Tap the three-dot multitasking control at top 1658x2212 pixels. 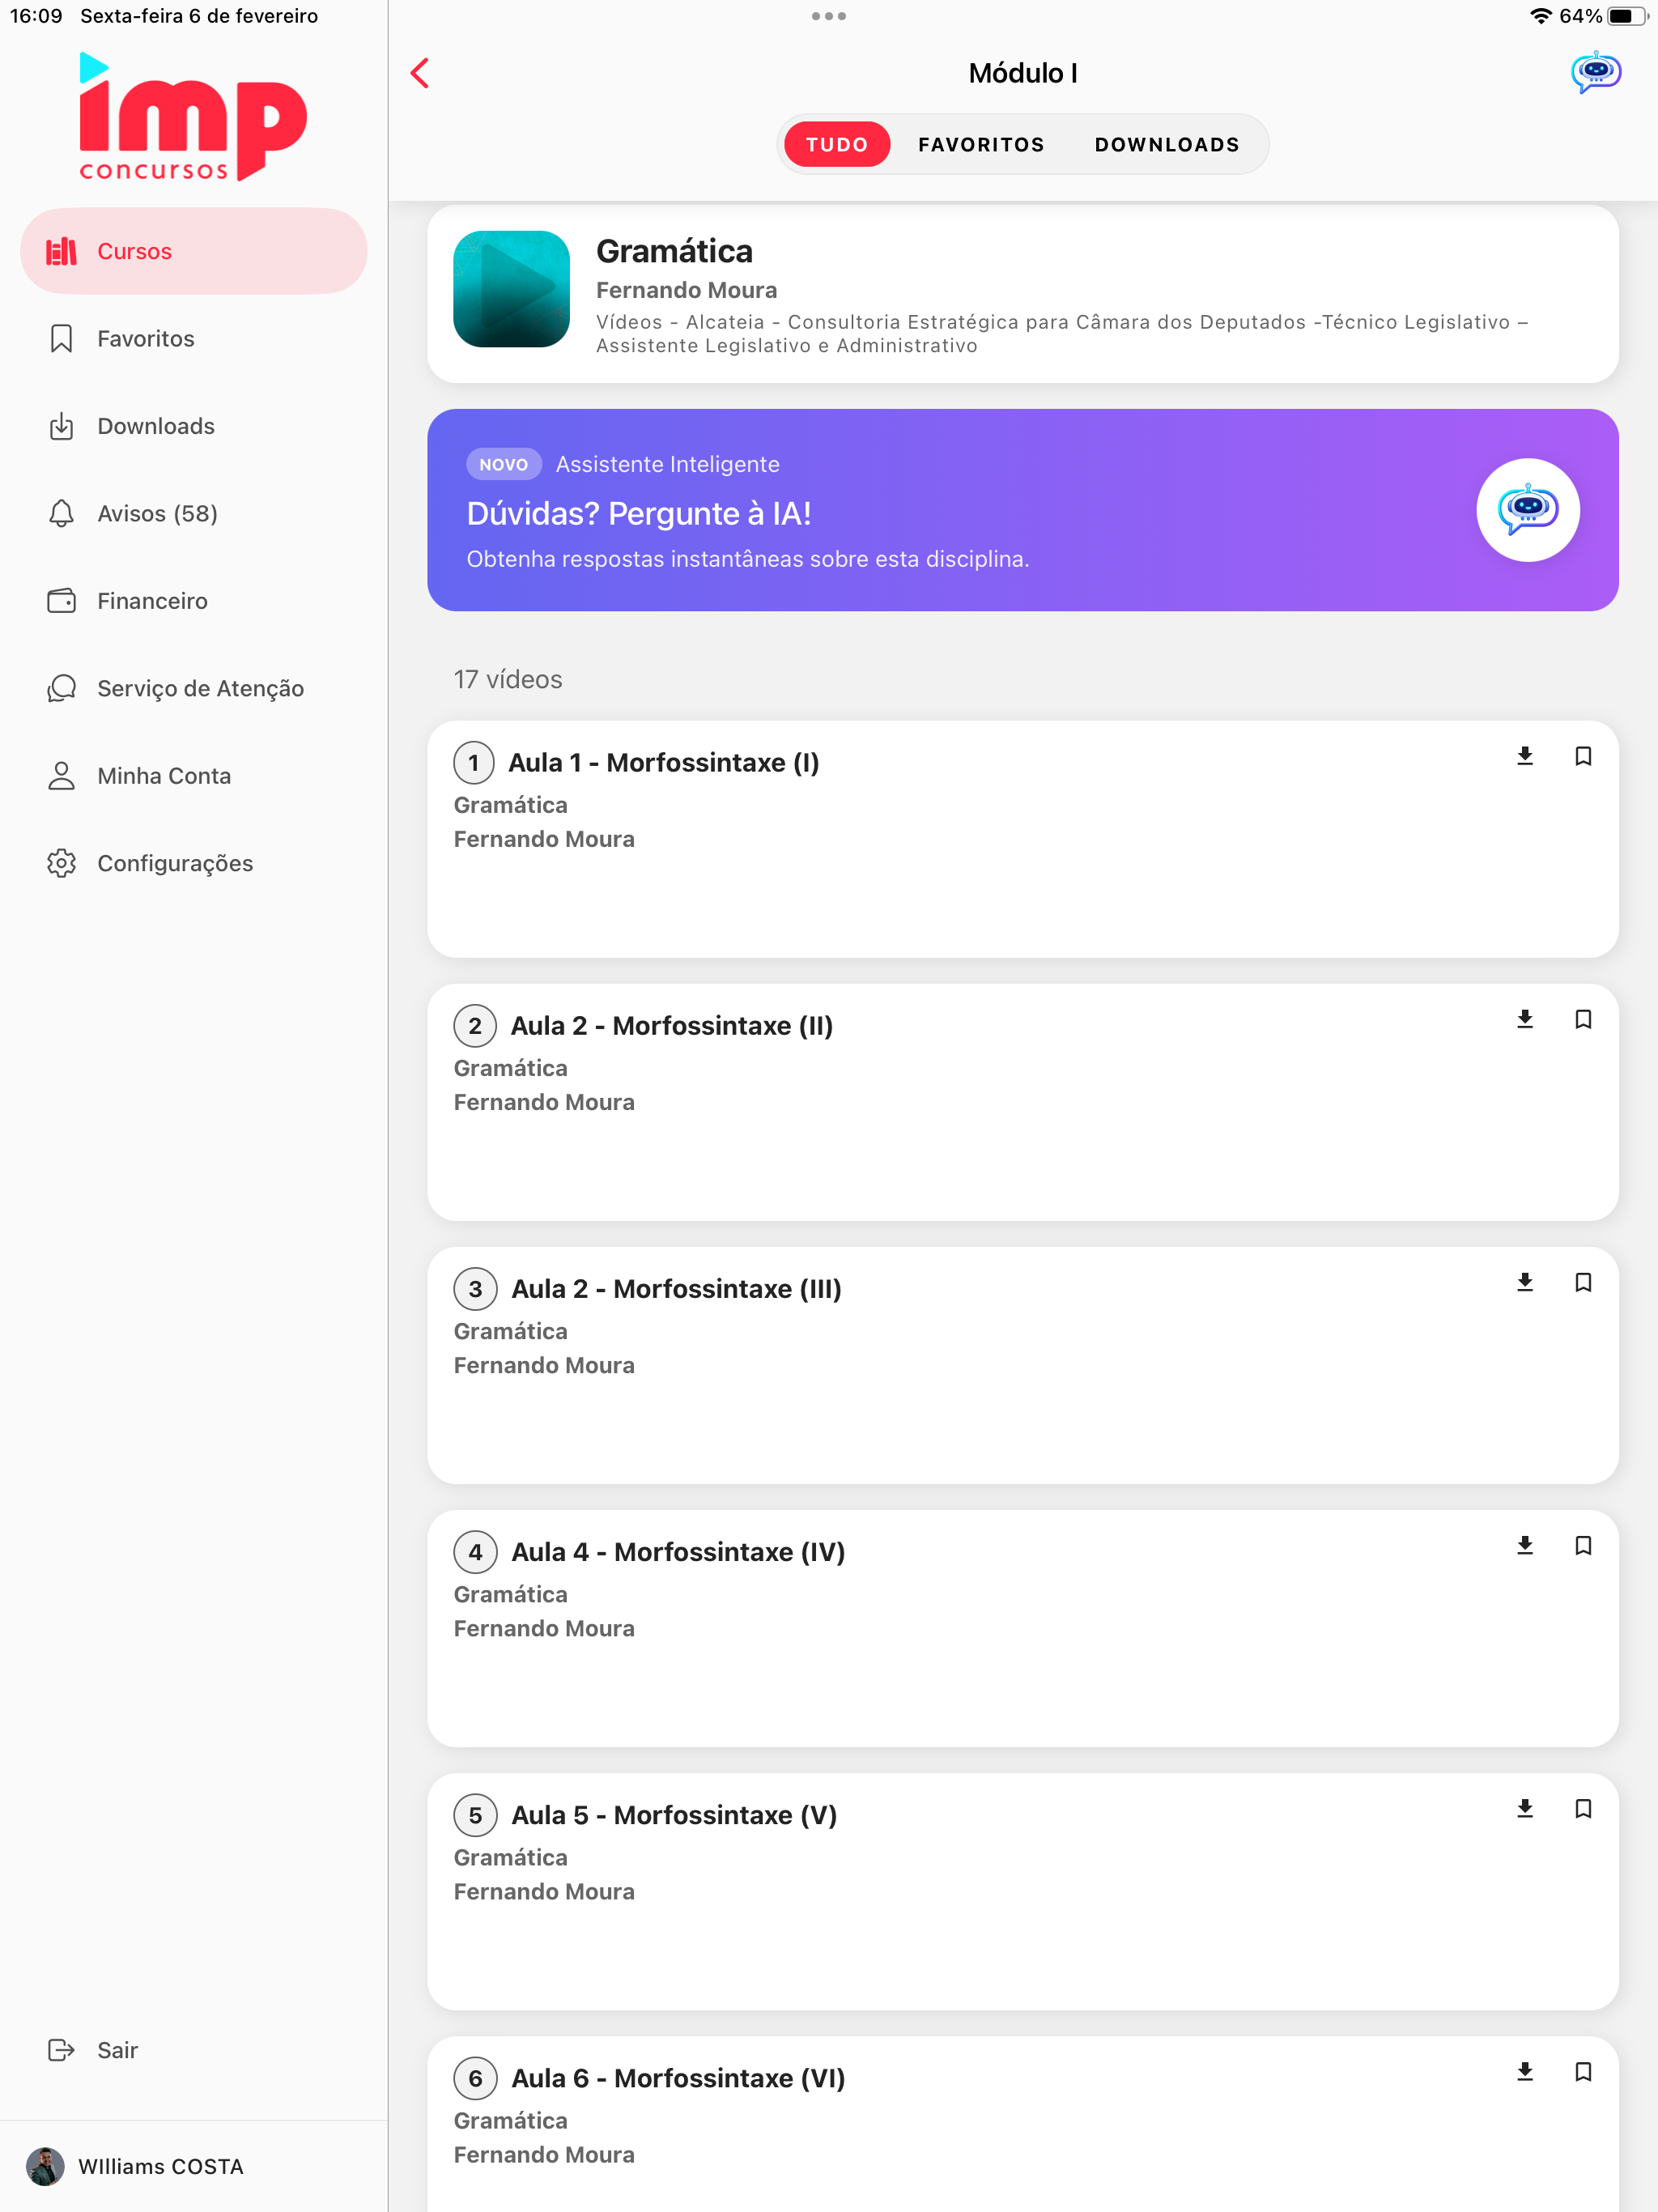pyautogui.click(x=829, y=16)
